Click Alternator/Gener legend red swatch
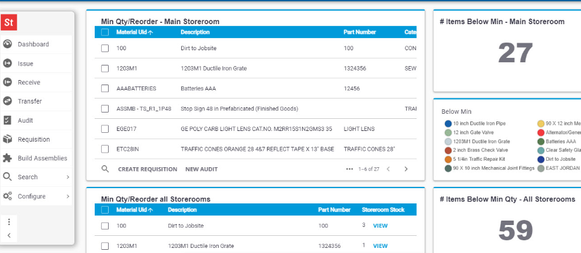The width and height of the screenshot is (581, 253). coord(540,132)
